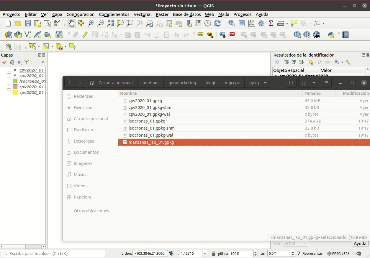Viewport: 370px width, 258px height.
Task: Open the field calculator abacus icon
Action: [251, 23]
